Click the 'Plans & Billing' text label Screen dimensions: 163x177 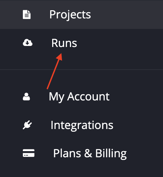(90, 154)
